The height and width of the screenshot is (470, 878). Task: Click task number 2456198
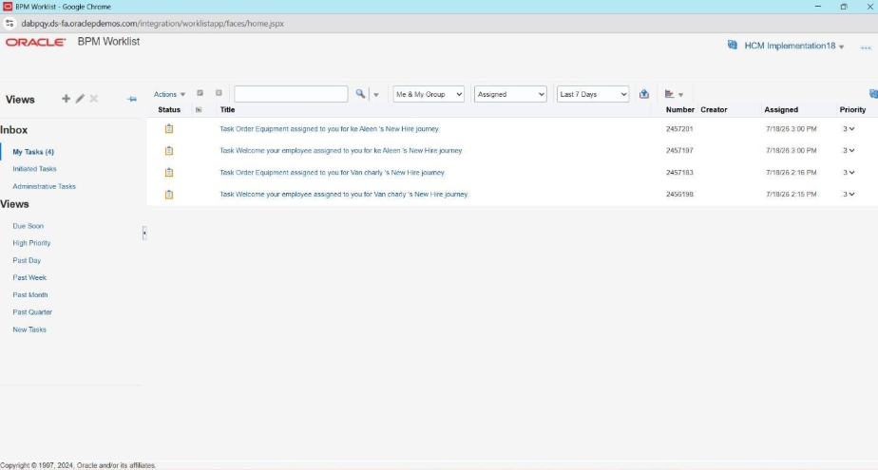(x=679, y=194)
